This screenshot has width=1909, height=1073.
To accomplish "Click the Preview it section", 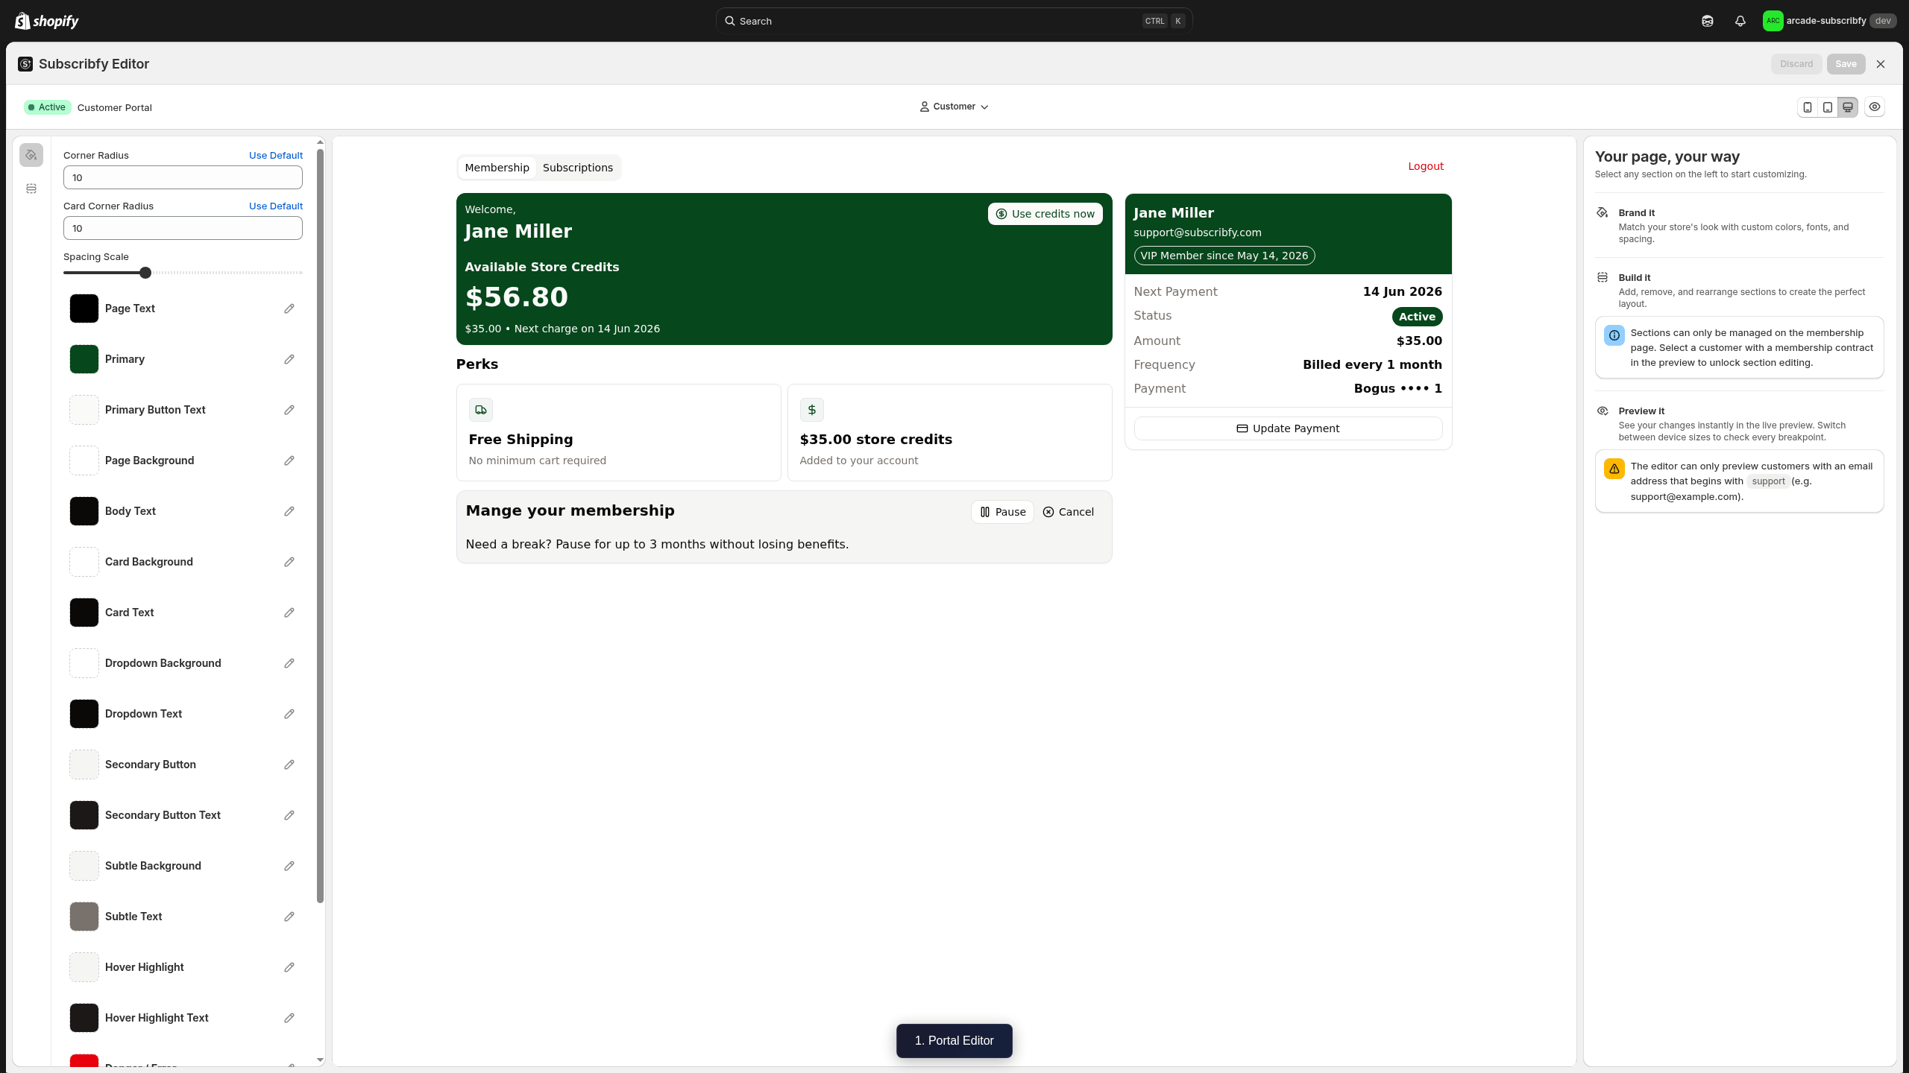I will [1739, 423].
